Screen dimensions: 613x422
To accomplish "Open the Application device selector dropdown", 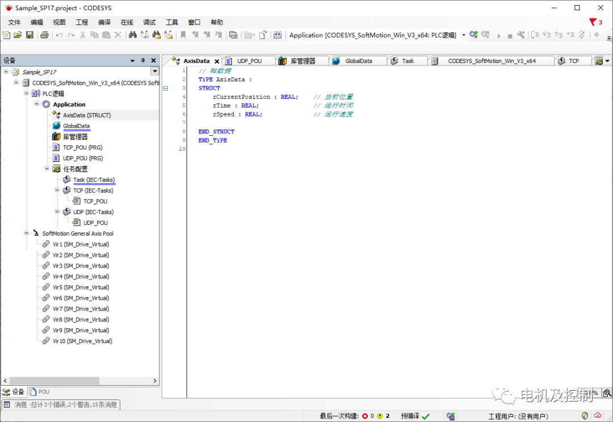I will 464,35.
